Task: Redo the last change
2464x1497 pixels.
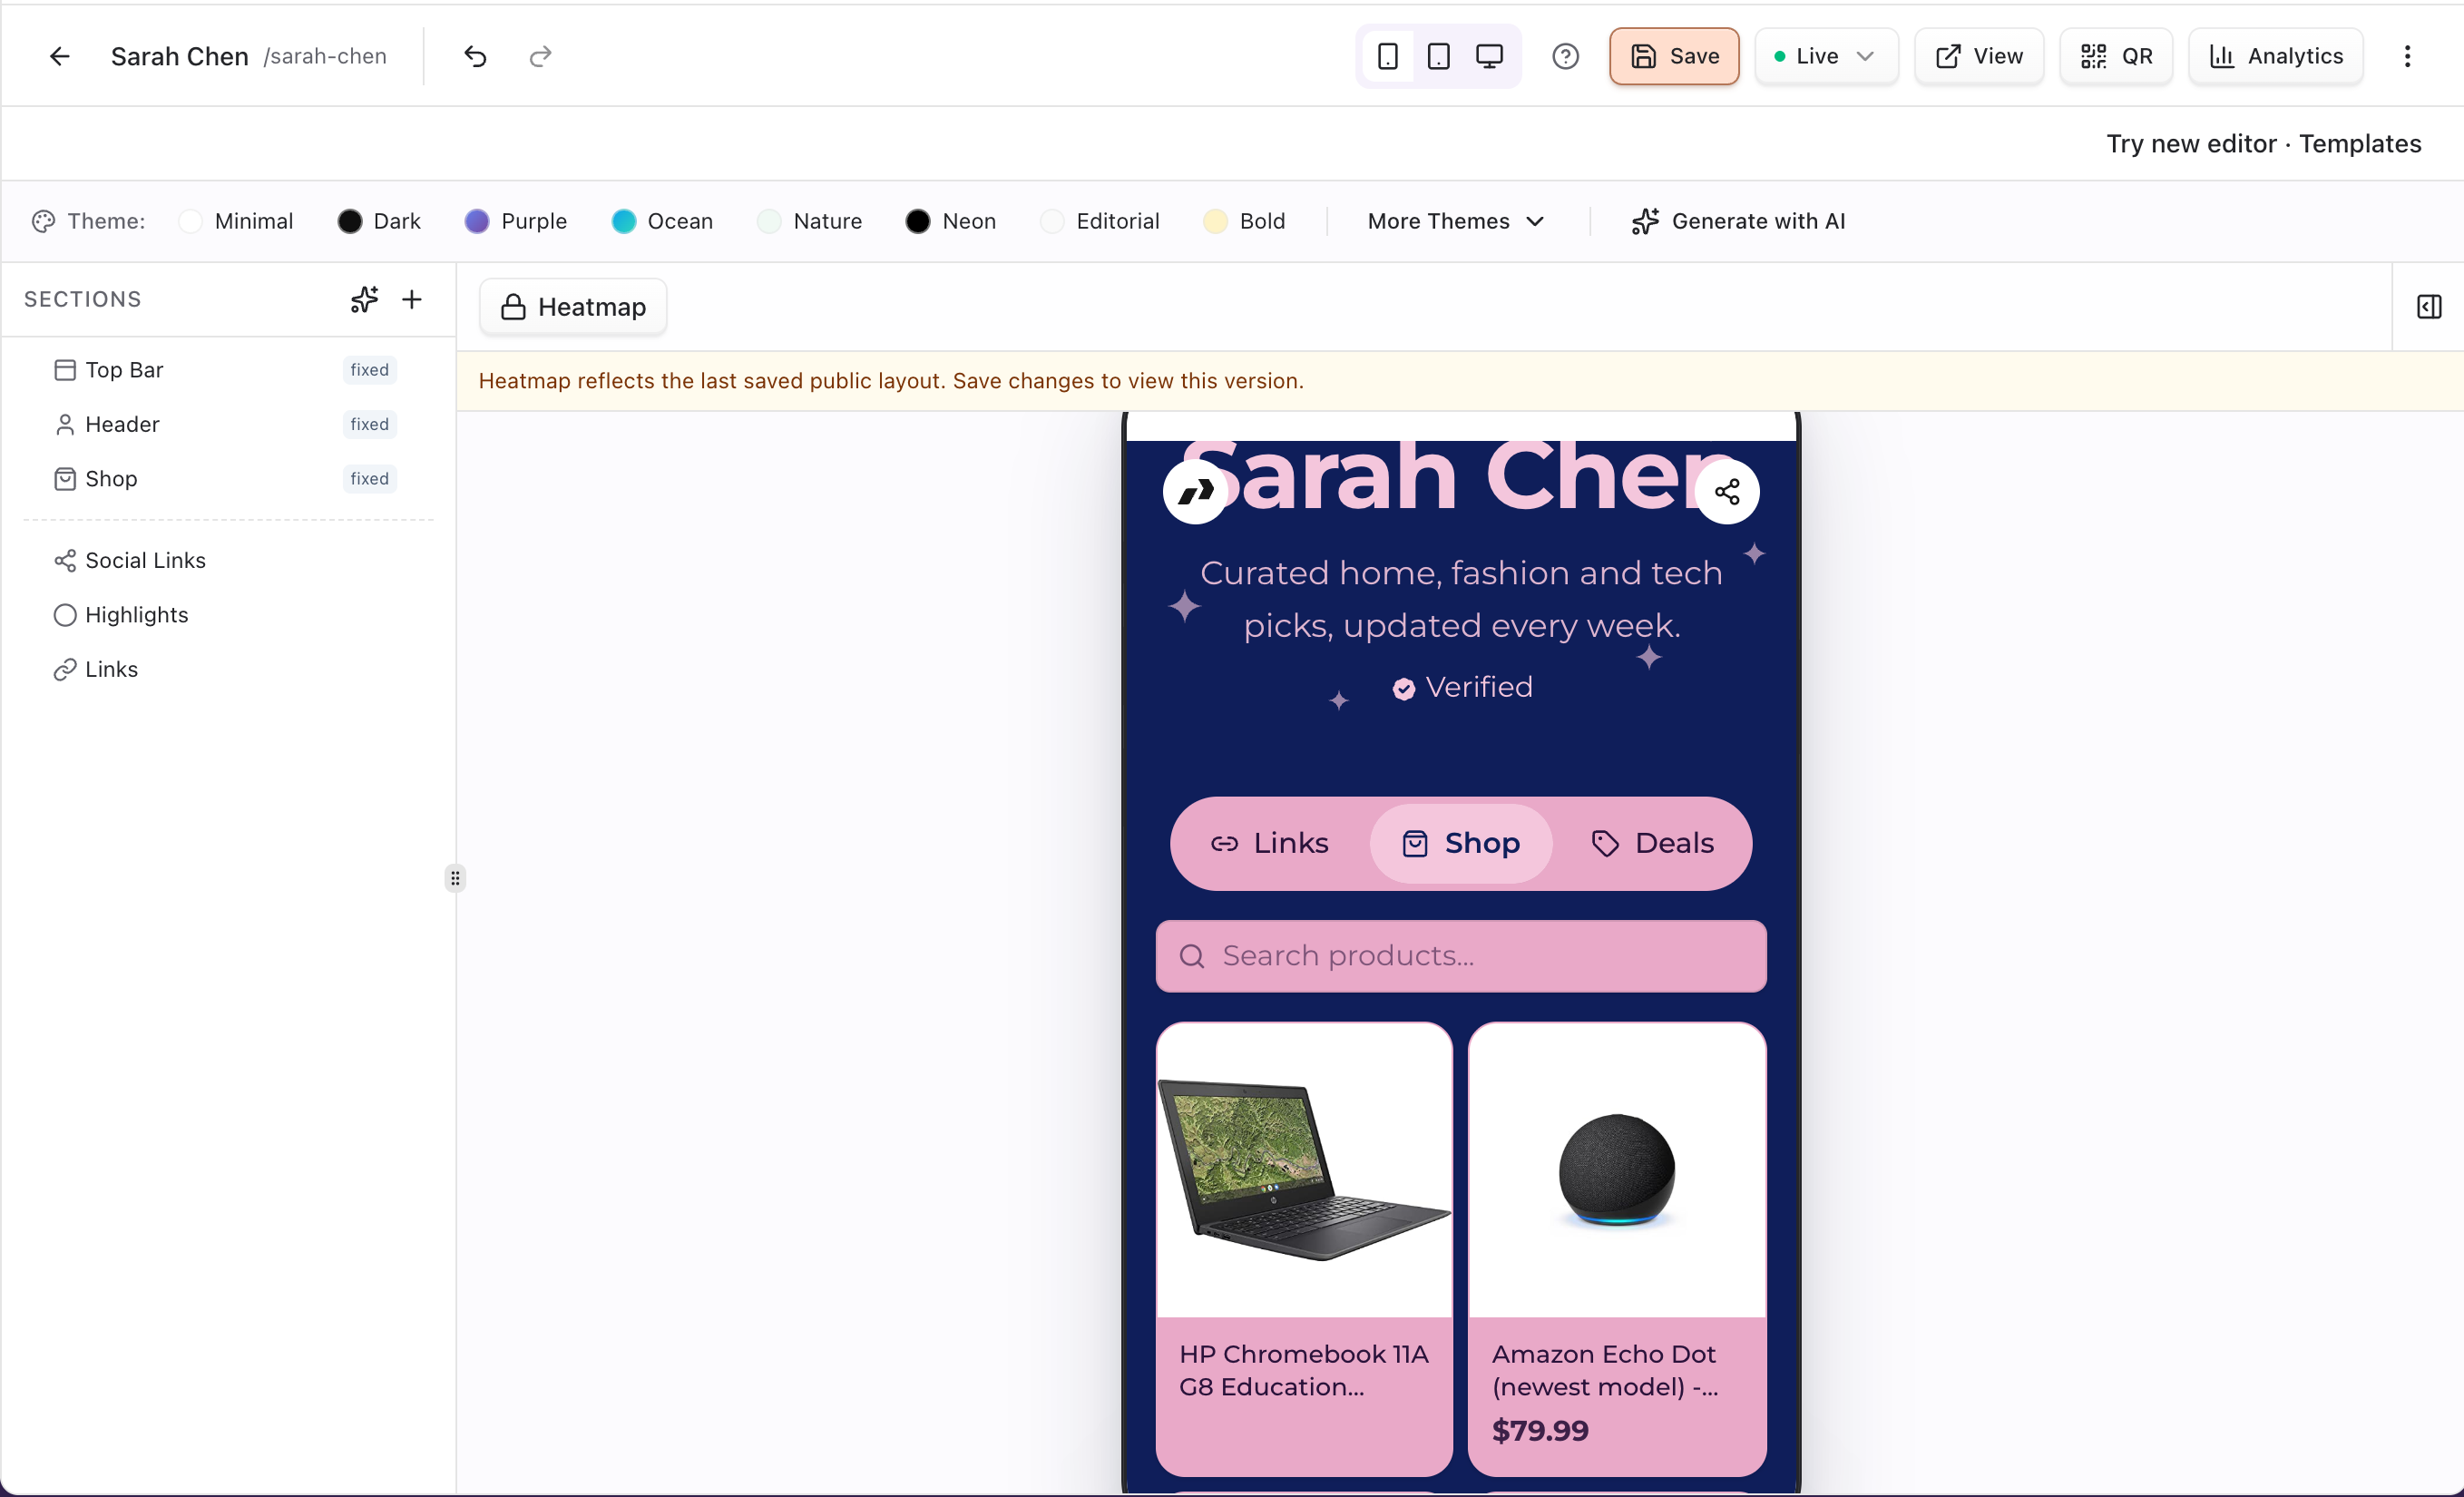Action: (540, 56)
